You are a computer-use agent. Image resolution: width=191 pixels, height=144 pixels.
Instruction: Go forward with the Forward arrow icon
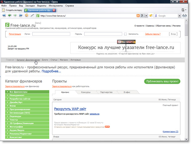[x=15, y=15]
